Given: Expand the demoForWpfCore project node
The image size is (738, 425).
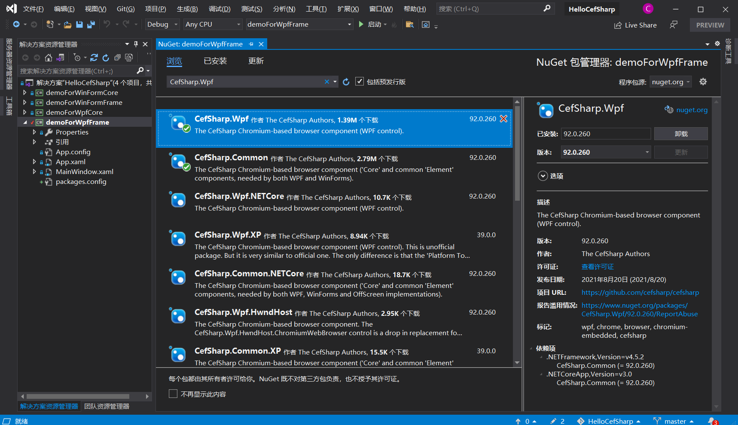Looking at the screenshot, I should (24, 112).
